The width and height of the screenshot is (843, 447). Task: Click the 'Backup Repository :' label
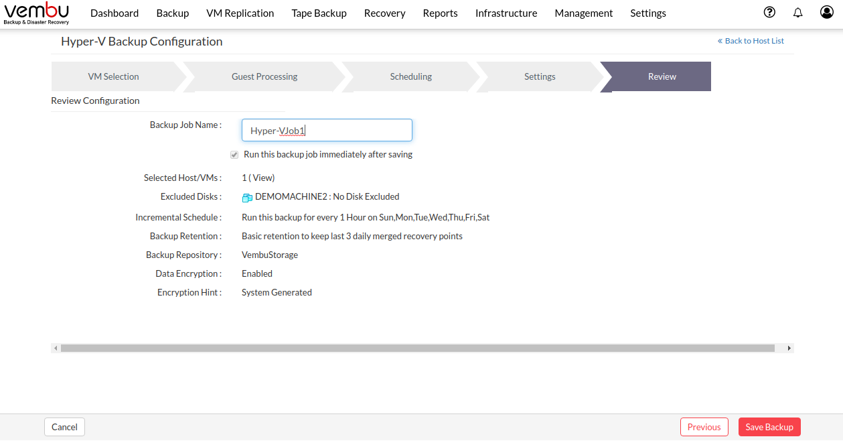point(184,255)
